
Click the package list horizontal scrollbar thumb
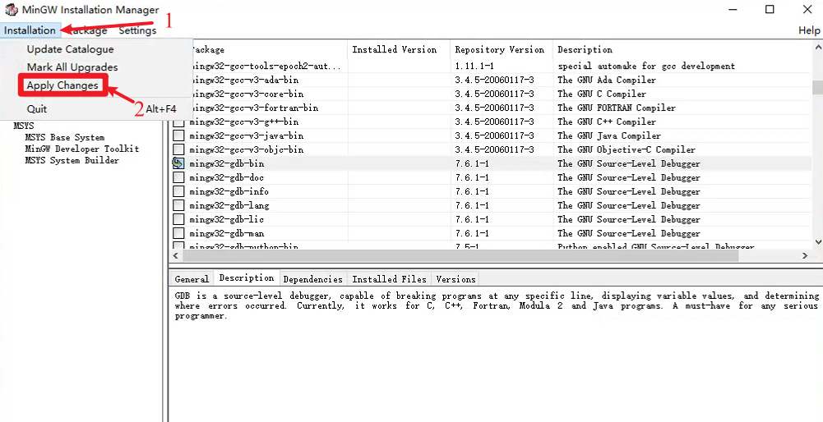pyautogui.click(x=460, y=256)
